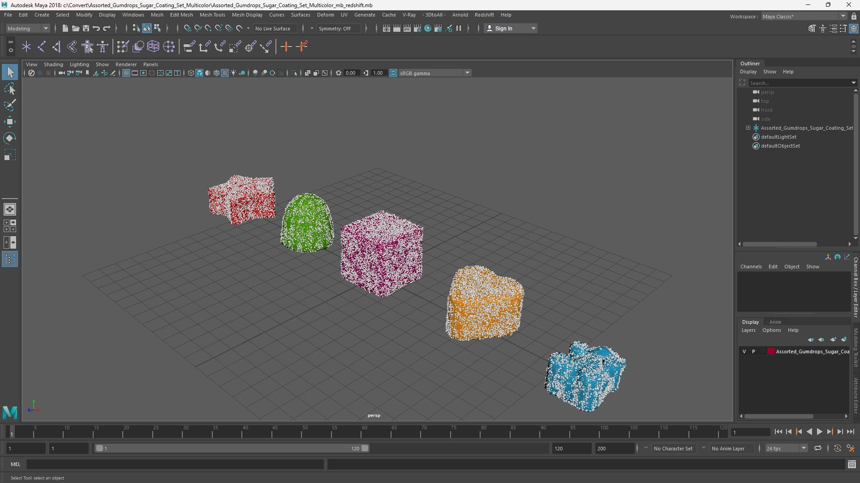Activate the Move tool

click(x=10, y=122)
